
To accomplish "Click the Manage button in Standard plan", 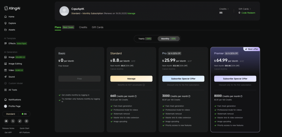I will (131, 79).
